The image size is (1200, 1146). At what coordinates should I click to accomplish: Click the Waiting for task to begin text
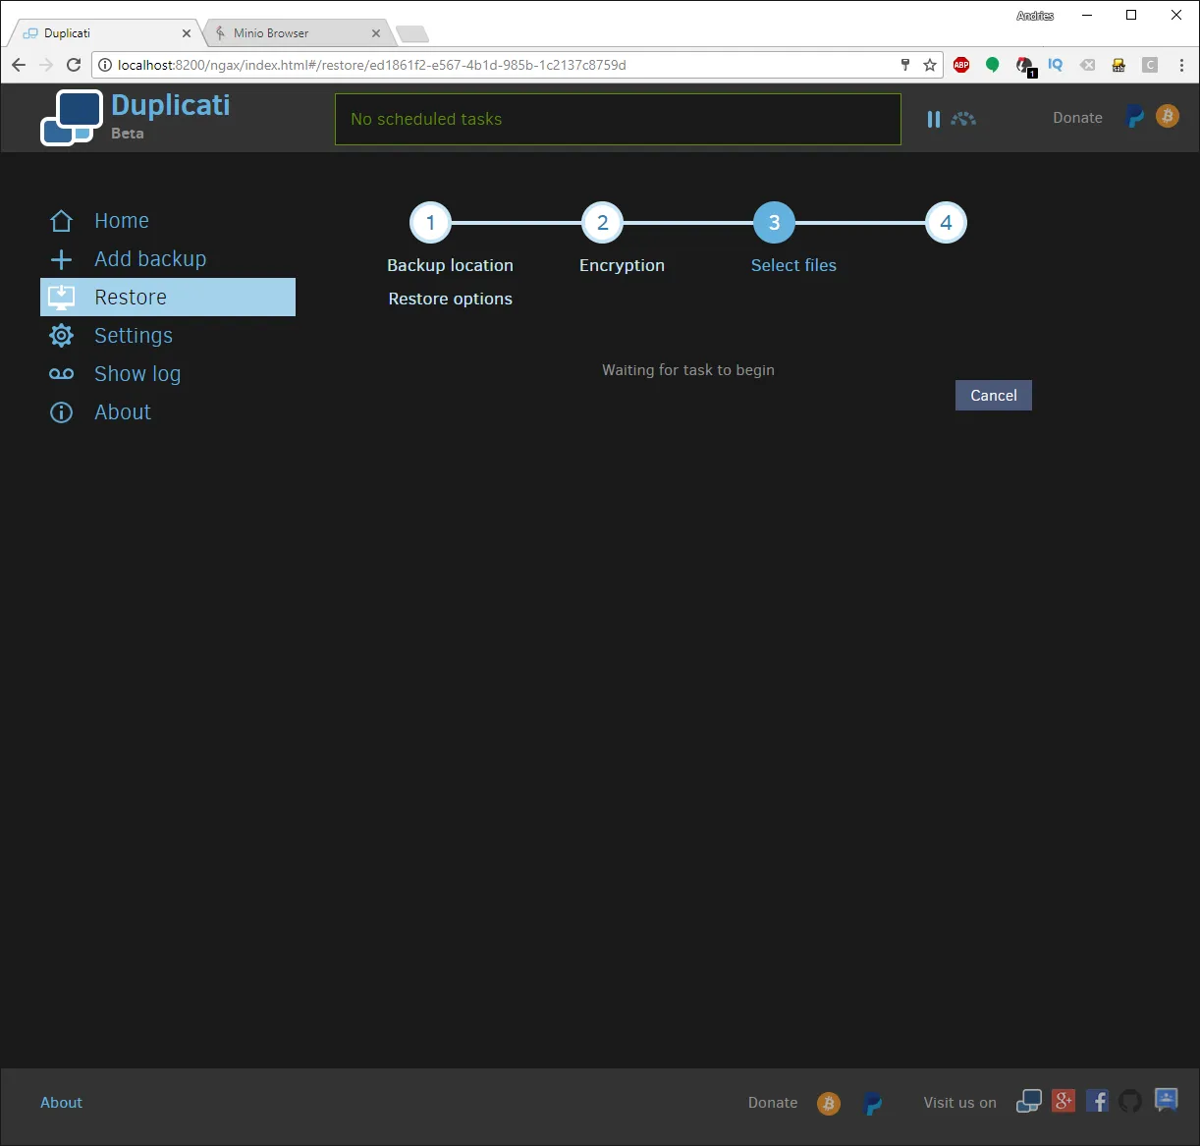tap(688, 370)
